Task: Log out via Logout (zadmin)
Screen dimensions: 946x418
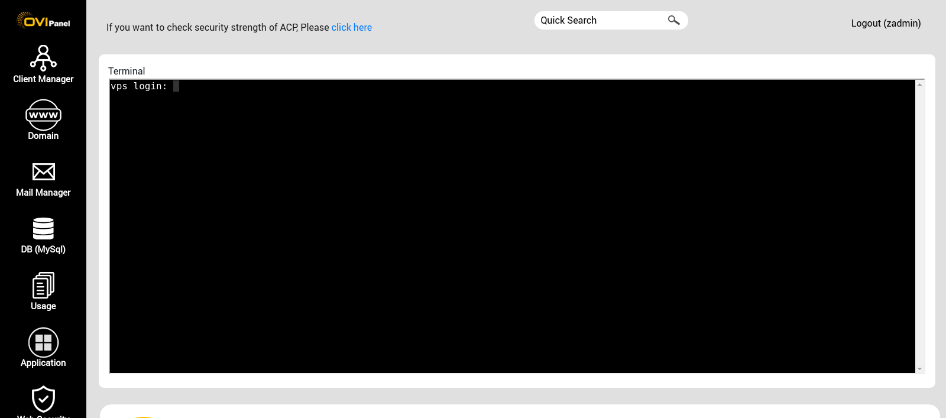Action: tap(886, 23)
